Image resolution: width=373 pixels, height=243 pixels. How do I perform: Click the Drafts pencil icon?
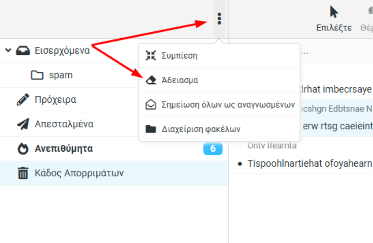[x=22, y=100]
